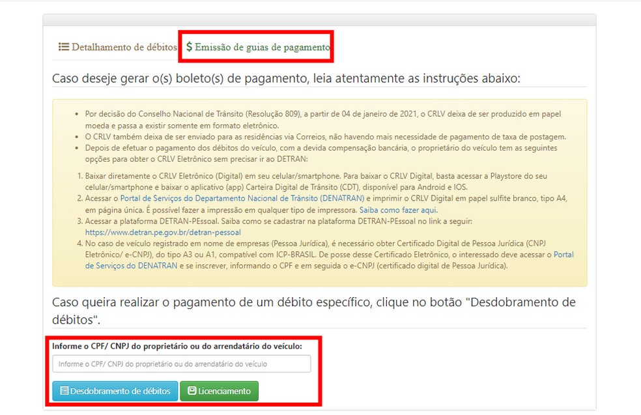Switch to Emissão de guias de pagamento tab
The height and width of the screenshot is (415, 641).
click(258, 47)
